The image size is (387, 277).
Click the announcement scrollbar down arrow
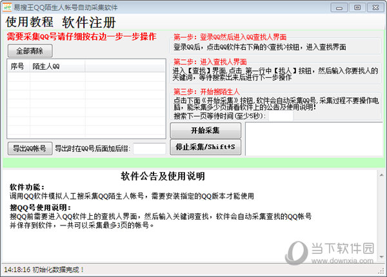381,257
